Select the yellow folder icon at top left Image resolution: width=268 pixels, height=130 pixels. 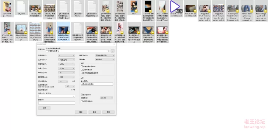7,7
